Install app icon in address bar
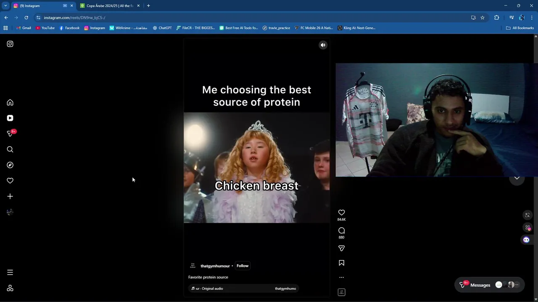This screenshot has height=302, width=538. 473,18
